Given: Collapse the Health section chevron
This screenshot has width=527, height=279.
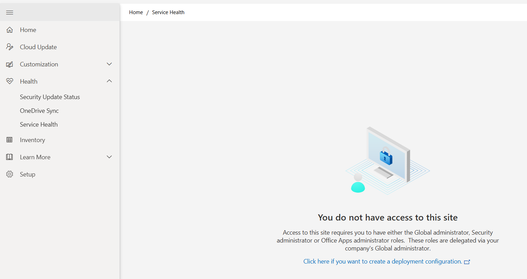Looking at the screenshot, I should tap(109, 81).
